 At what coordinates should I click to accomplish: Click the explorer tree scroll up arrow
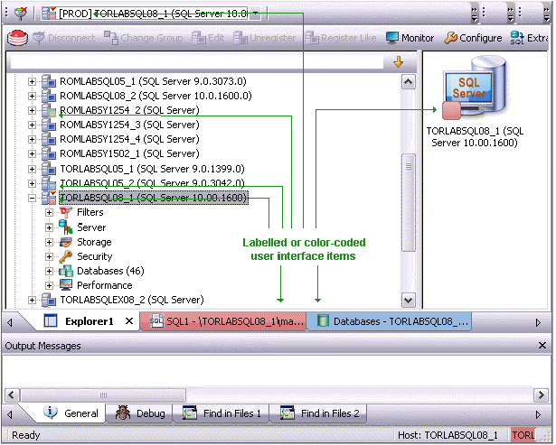(408, 82)
